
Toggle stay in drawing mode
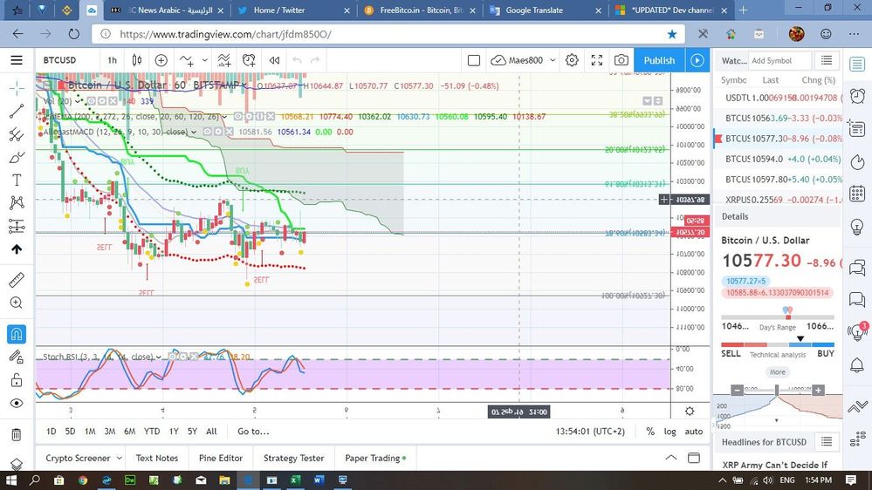(x=17, y=357)
